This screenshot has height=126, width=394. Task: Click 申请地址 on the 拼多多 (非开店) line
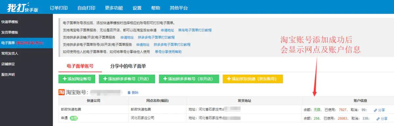[x=142, y=45]
